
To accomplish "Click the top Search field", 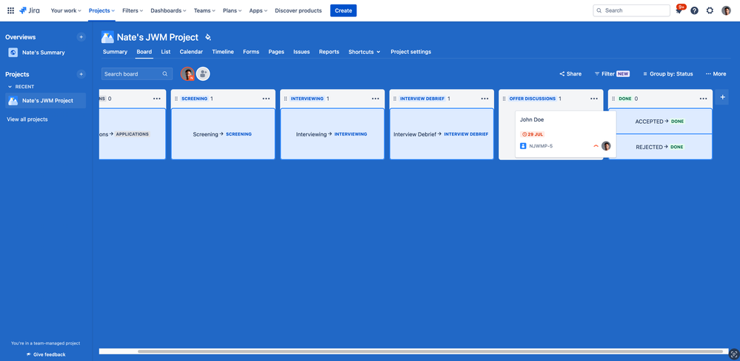I will coord(631,10).
